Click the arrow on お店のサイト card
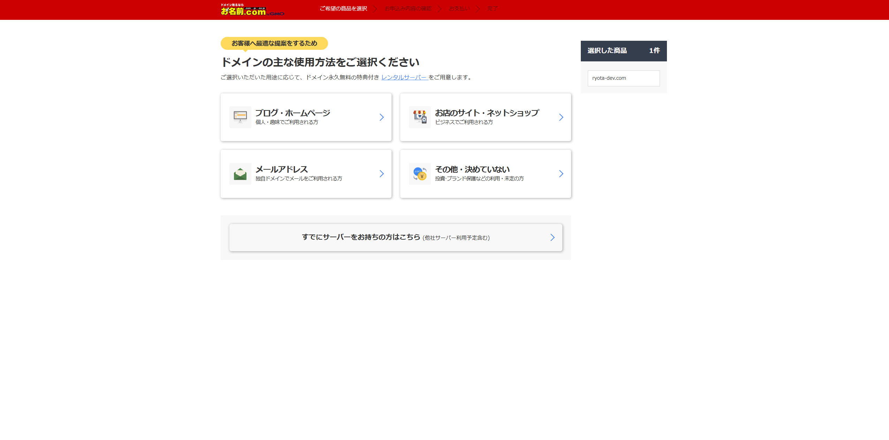The image size is (889, 440). click(x=561, y=117)
